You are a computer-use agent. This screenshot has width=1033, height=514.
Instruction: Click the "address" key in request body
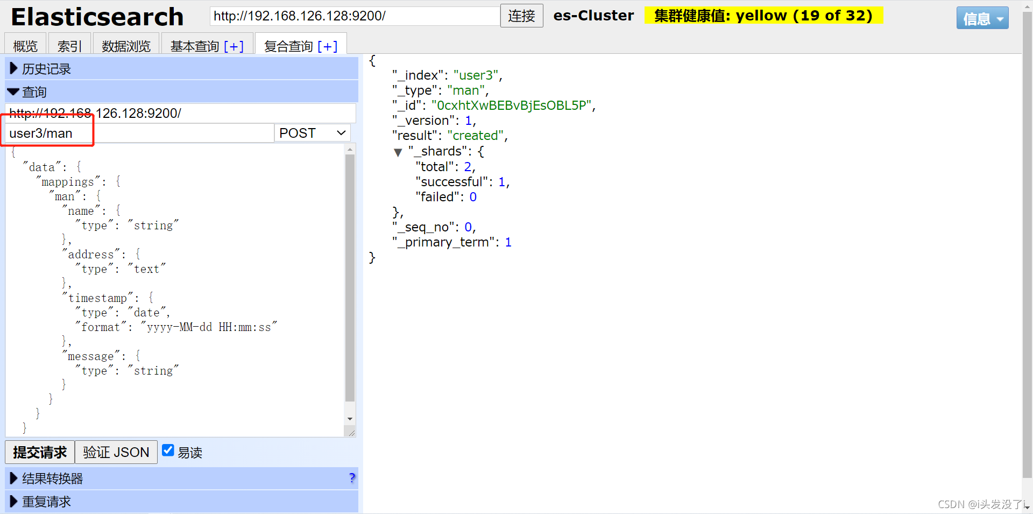click(91, 255)
